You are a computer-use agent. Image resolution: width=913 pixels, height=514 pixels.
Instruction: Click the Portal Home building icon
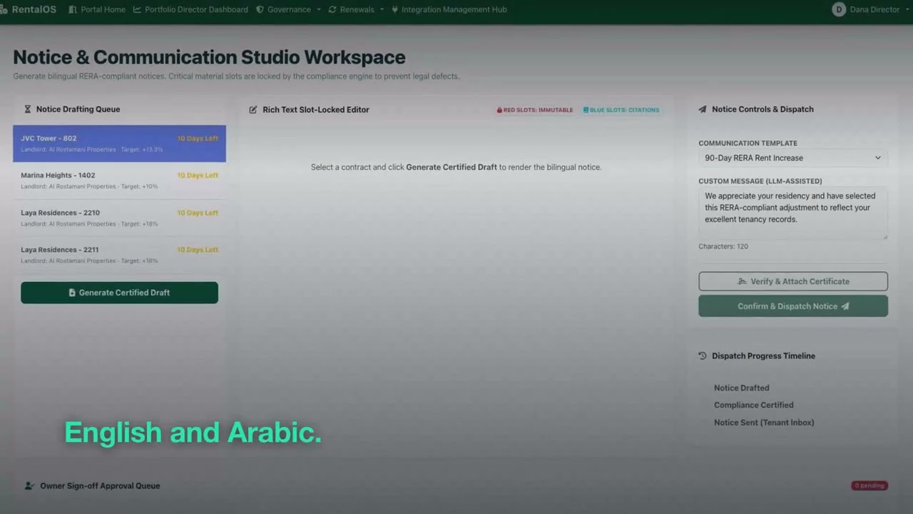pyautogui.click(x=72, y=9)
